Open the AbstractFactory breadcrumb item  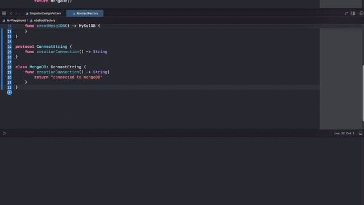tap(43, 20)
